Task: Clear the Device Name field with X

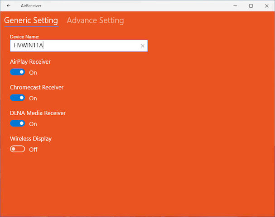Action: (x=142, y=46)
